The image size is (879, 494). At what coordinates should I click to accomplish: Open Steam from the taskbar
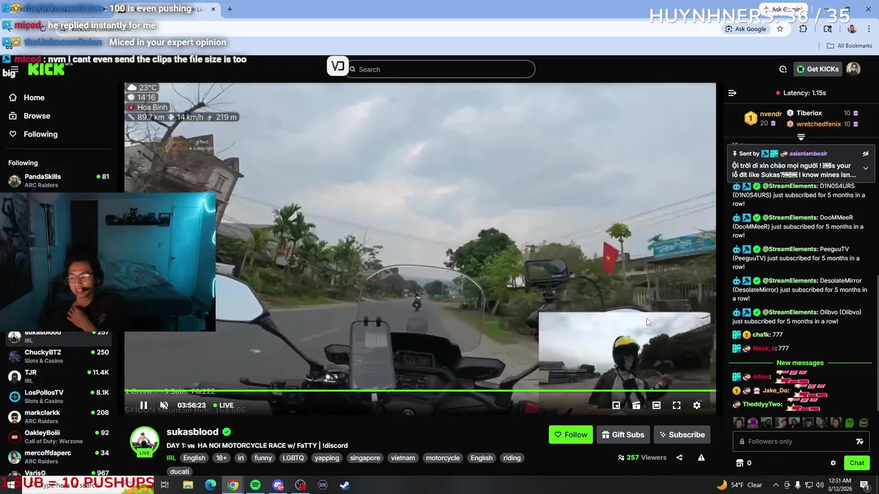(345, 485)
